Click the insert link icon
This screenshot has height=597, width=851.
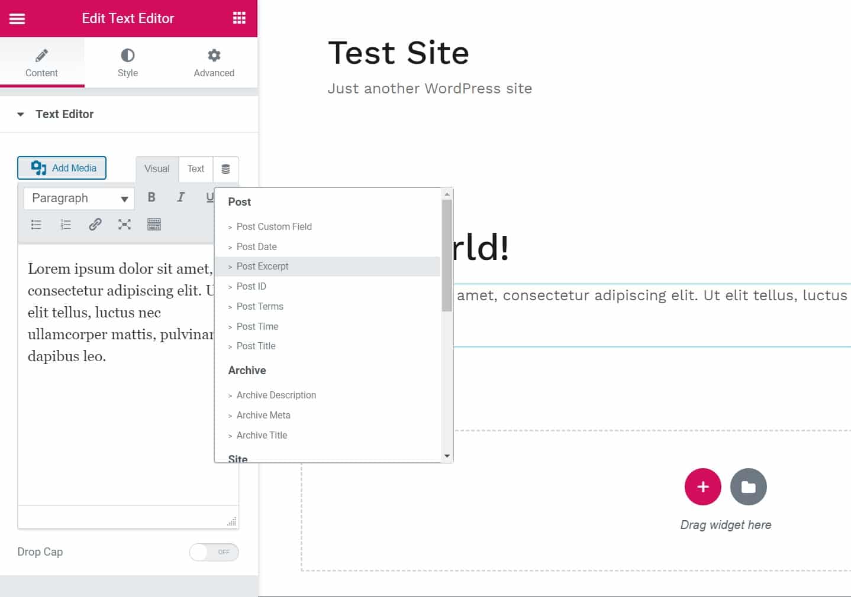point(95,225)
